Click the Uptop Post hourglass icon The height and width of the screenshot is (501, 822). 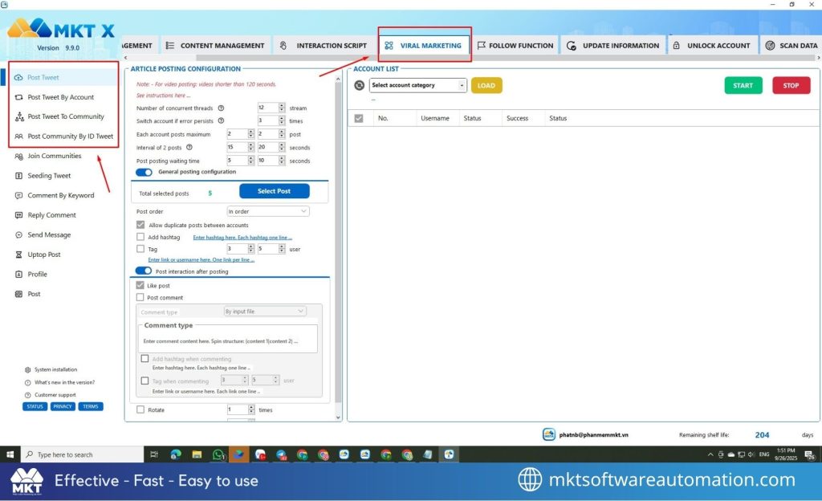[19, 255]
